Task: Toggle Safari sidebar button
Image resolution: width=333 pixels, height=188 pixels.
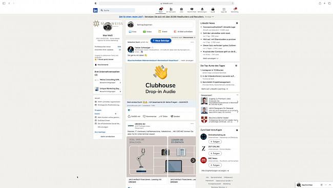Action: point(4,3)
